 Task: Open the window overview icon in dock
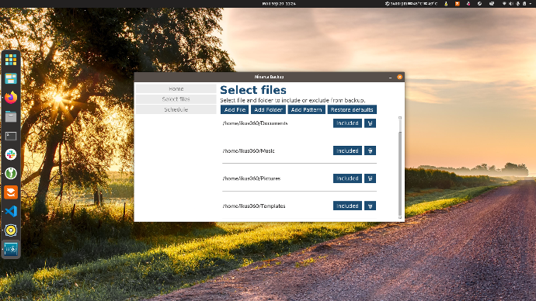tap(11, 79)
